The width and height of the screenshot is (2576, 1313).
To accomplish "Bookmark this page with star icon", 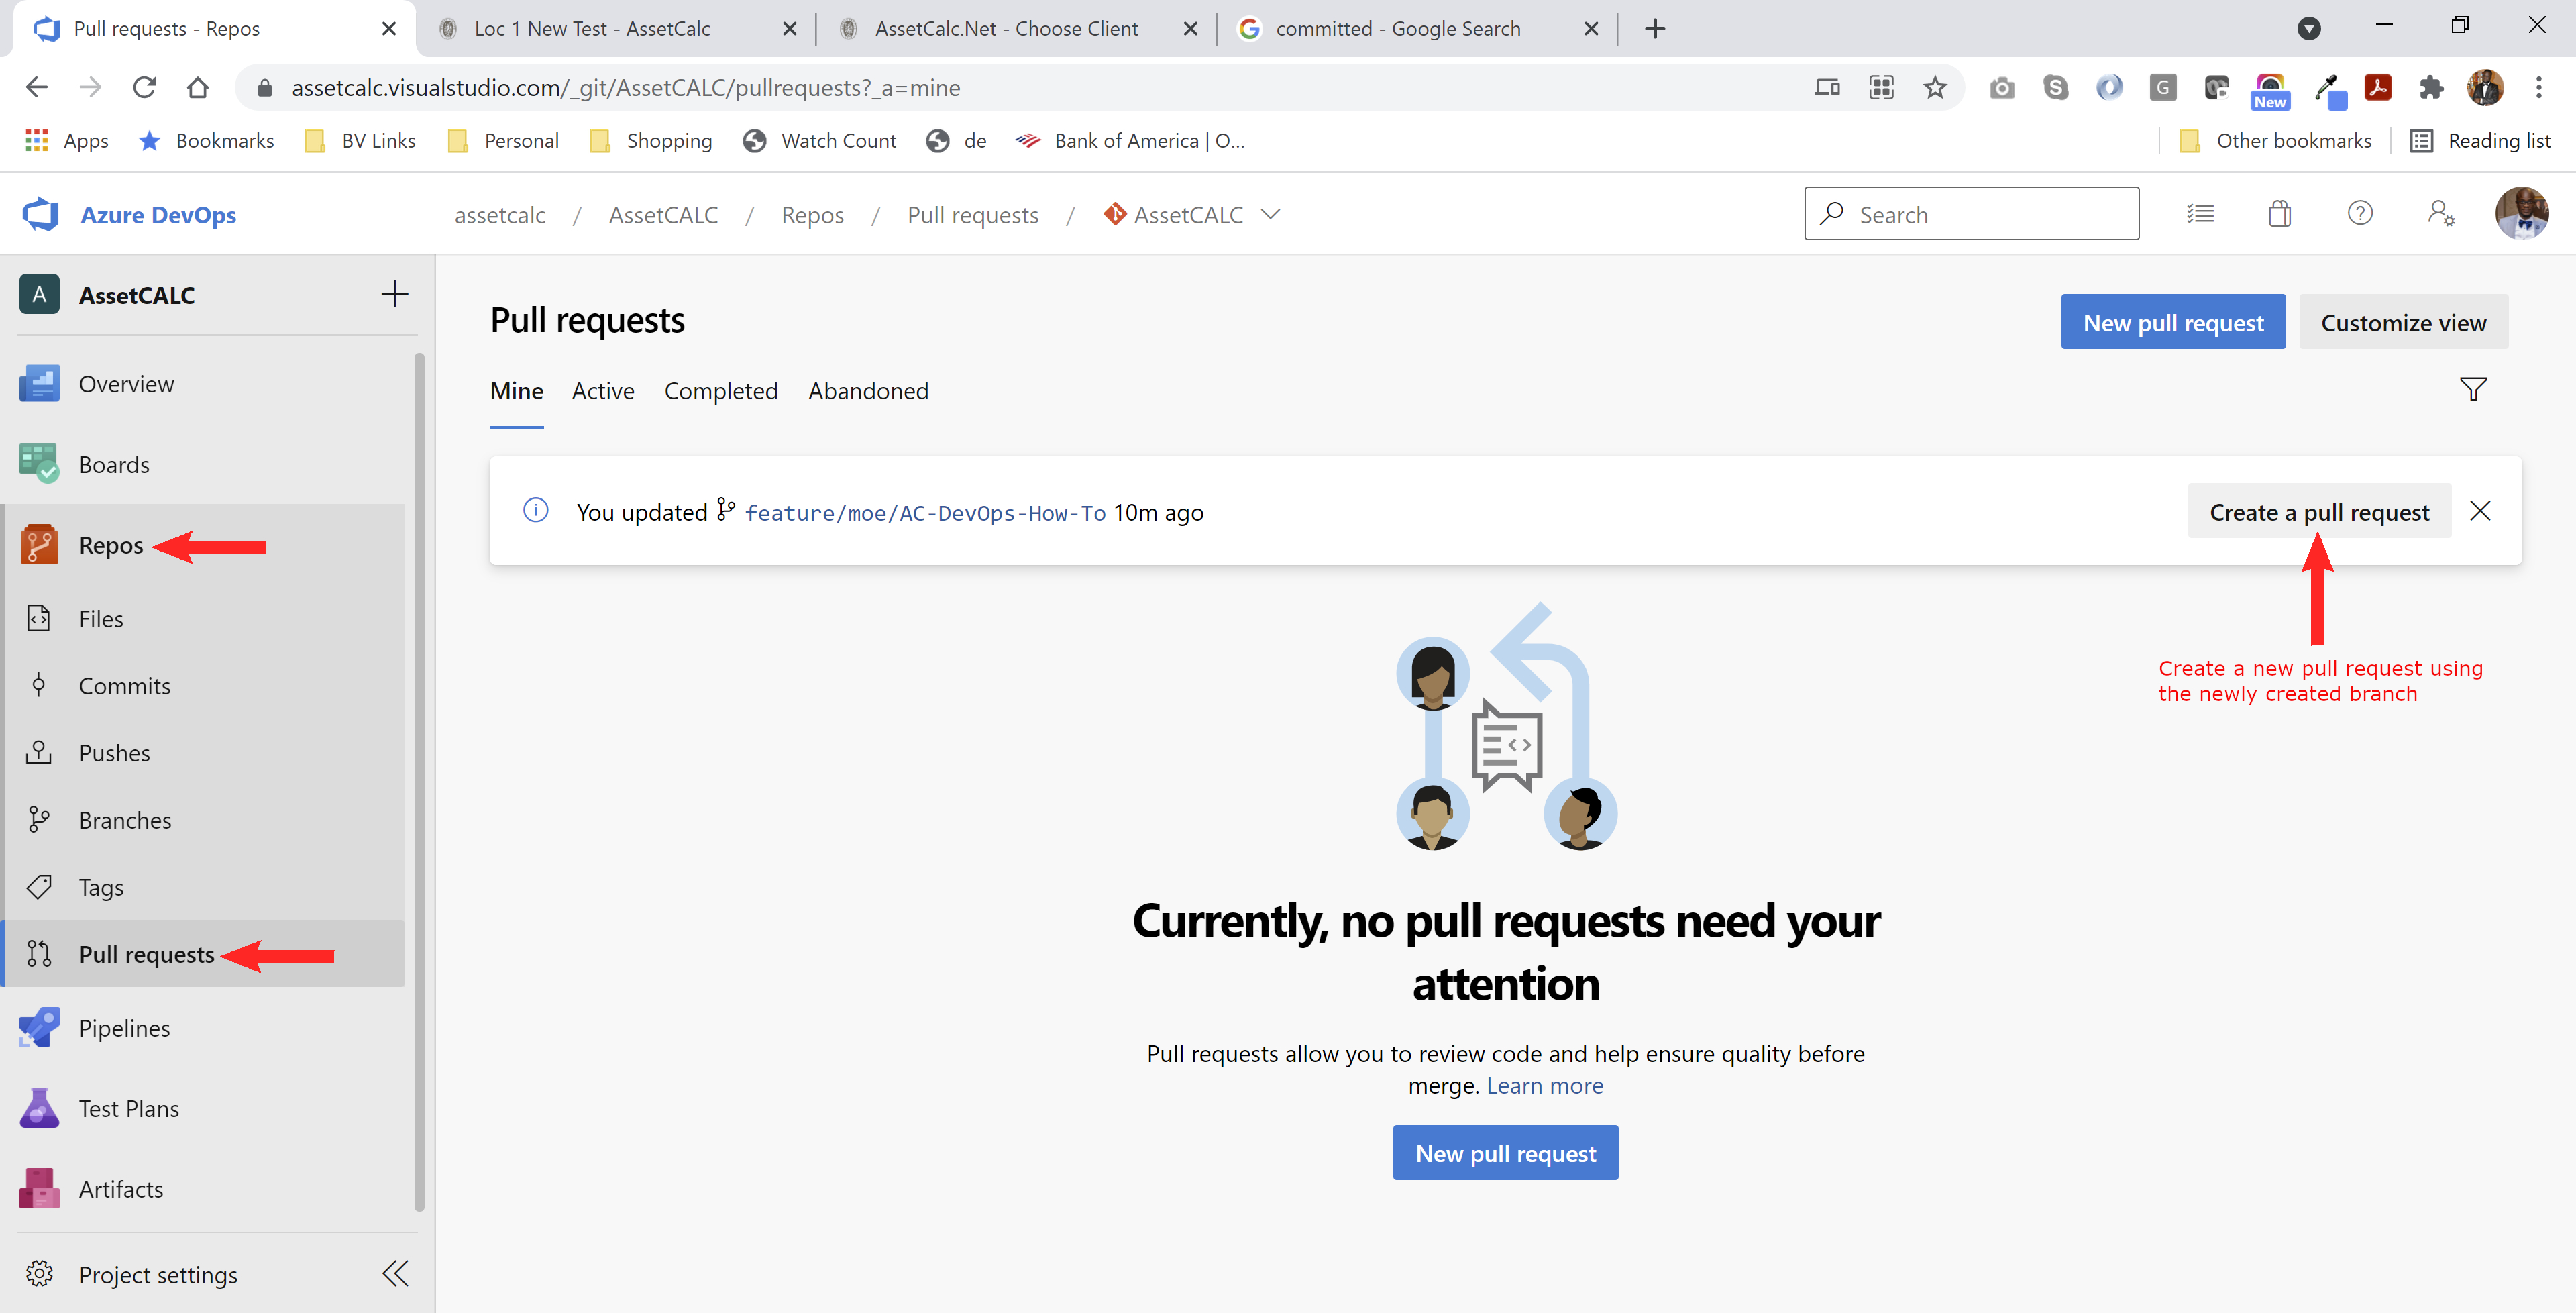I will pyautogui.click(x=1935, y=88).
